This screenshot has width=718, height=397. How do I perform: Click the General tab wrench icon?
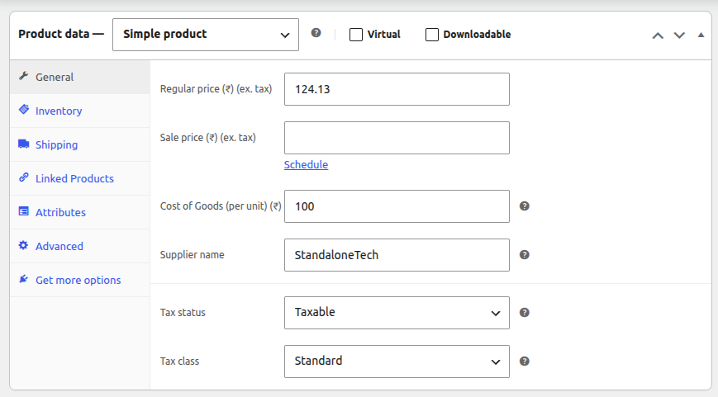pyautogui.click(x=24, y=76)
